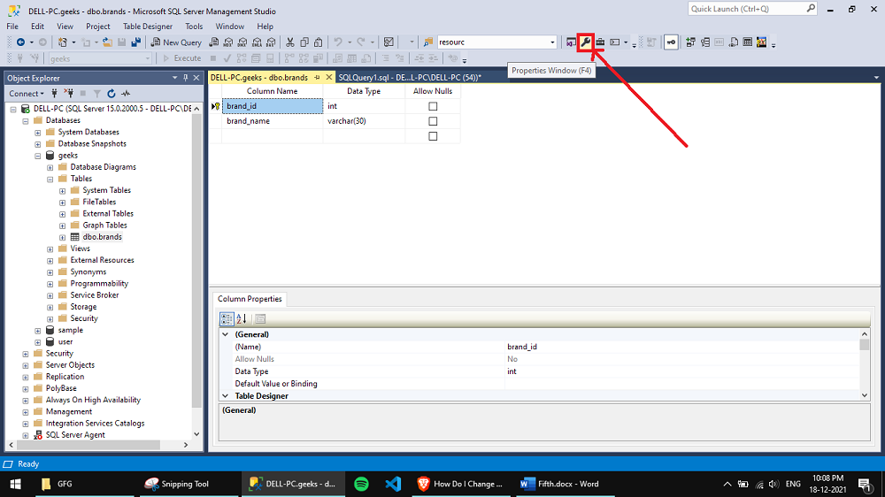Collapse the geeks database node
The width and height of the screenshot is (885, 497).
click(38, 156)
